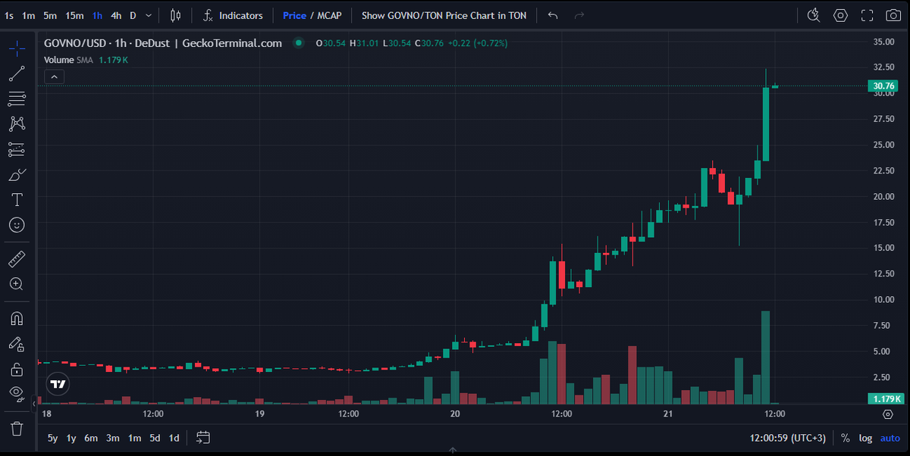Image resolution: width=910 pixels, height=456 pixels.
Task: Open the Indicators dialog
Action: pyautogui.click(x=234, y=15)
